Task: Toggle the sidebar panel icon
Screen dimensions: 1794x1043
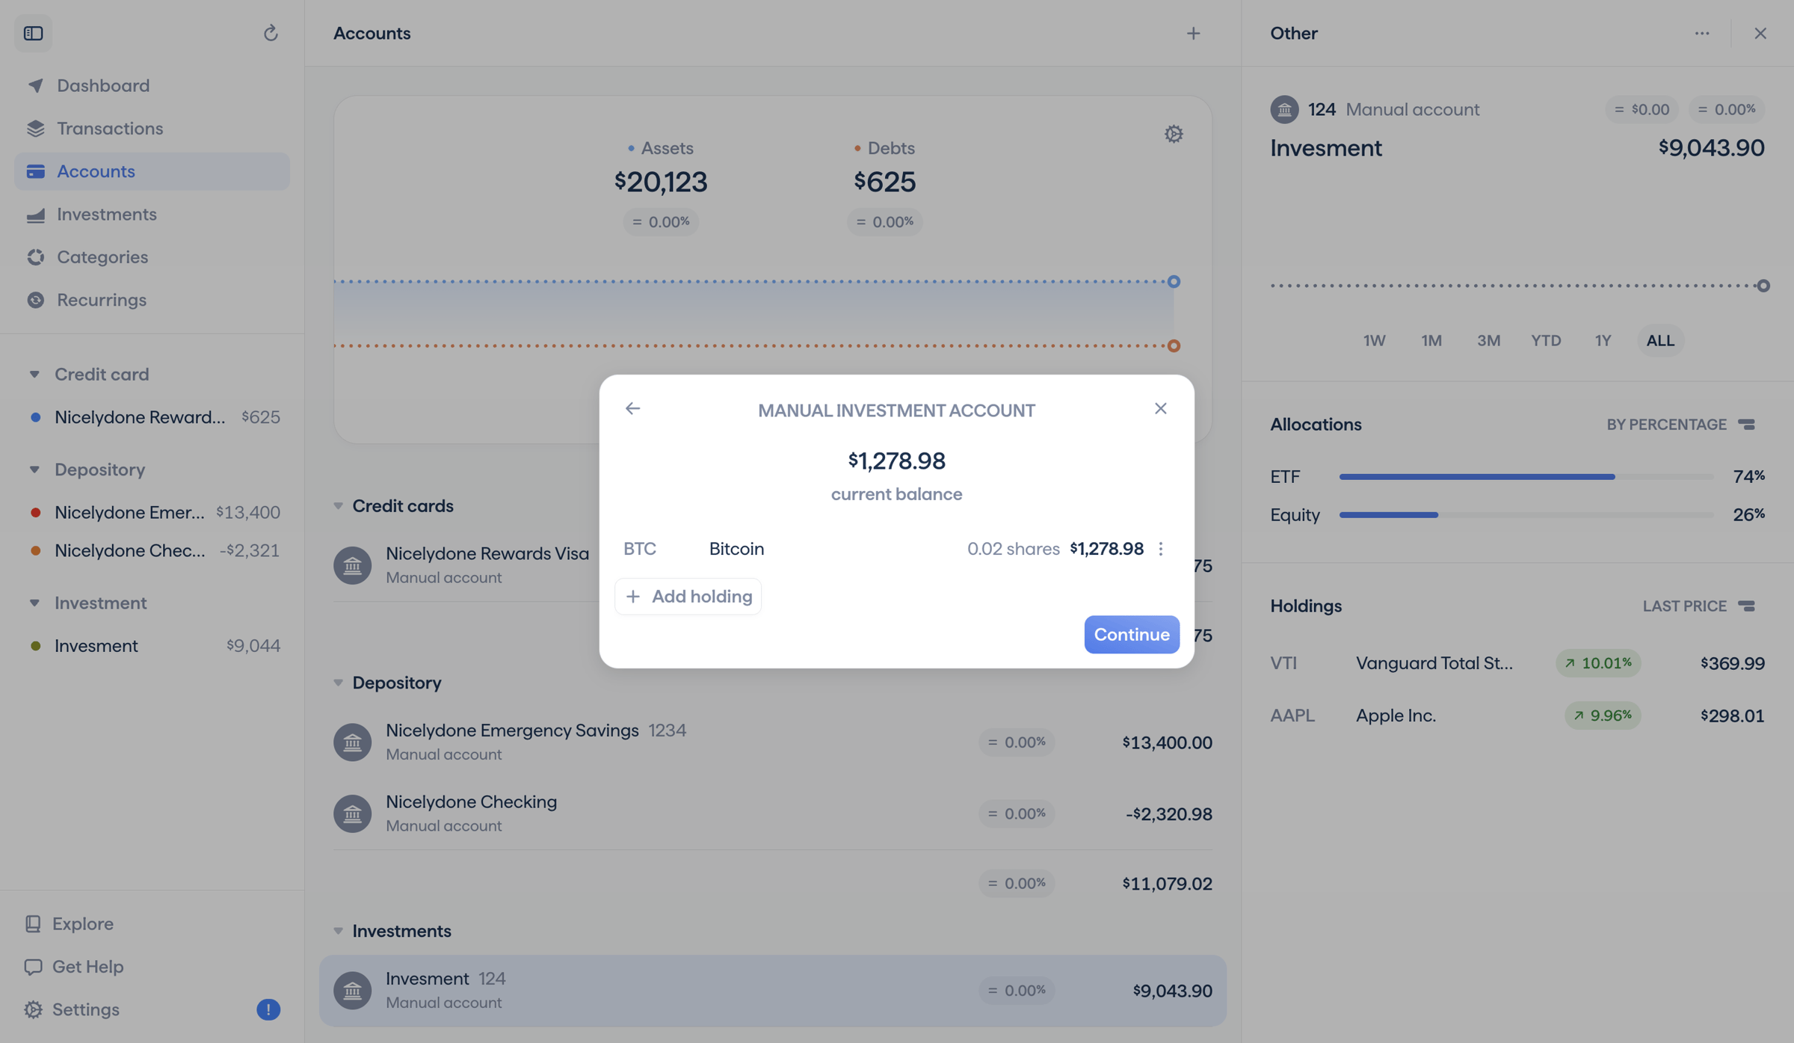Action: pyautogui.click(x=33, y=33)
